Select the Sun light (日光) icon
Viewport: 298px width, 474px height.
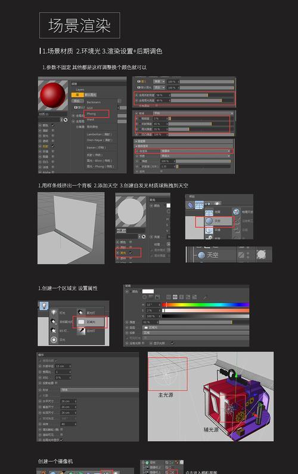(x=54, y=340)
